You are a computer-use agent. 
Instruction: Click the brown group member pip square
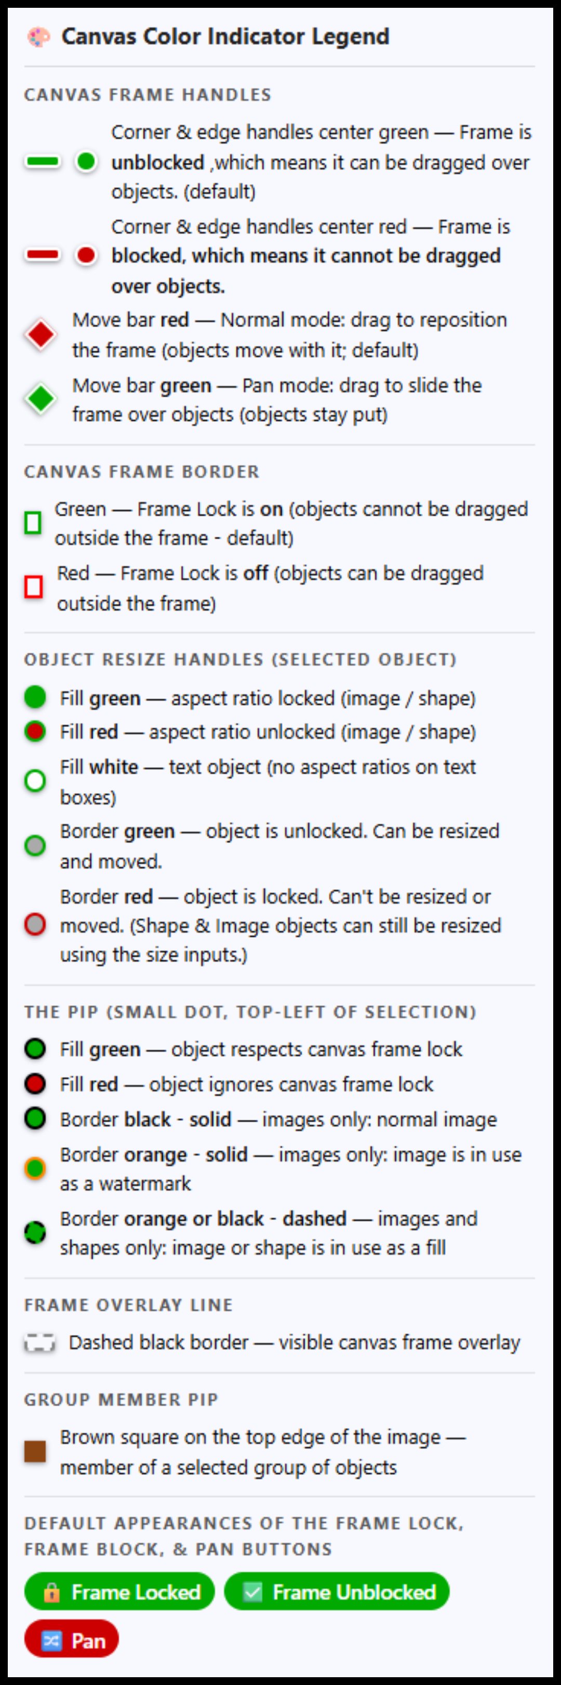coord(35,1451)
